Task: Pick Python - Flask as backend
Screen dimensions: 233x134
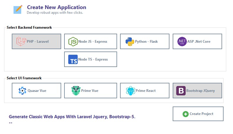Action: (x=144, y=41)
